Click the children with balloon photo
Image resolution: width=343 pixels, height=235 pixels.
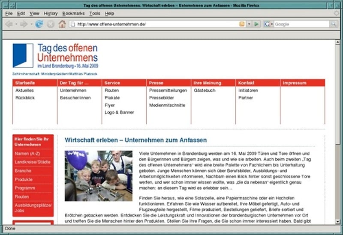click(x=99, y=176)
